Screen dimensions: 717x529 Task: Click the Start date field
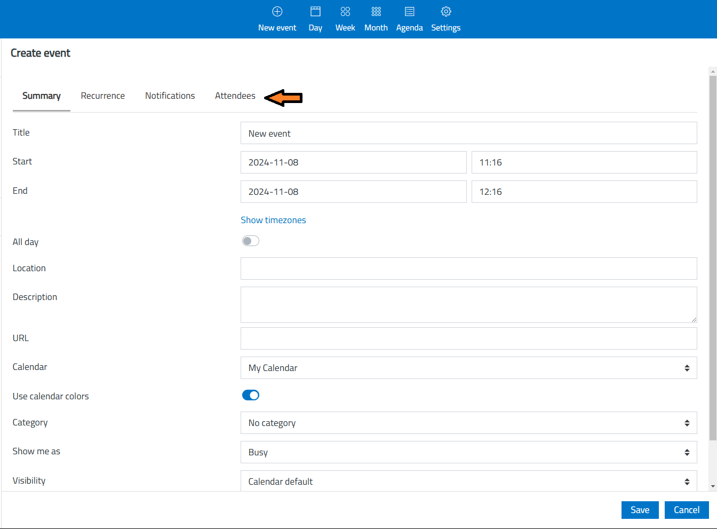(353, 162)
